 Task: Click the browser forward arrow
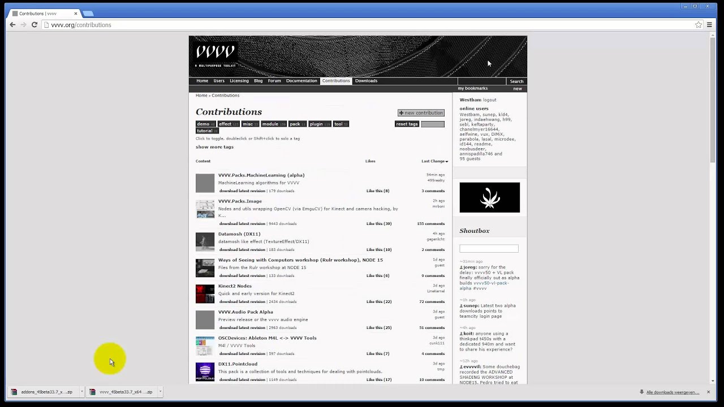pos(23,25)
